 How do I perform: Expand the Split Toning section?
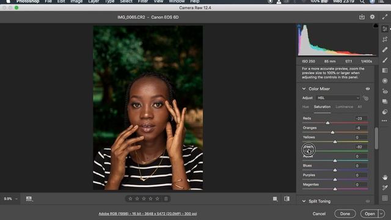click(304, 201)
